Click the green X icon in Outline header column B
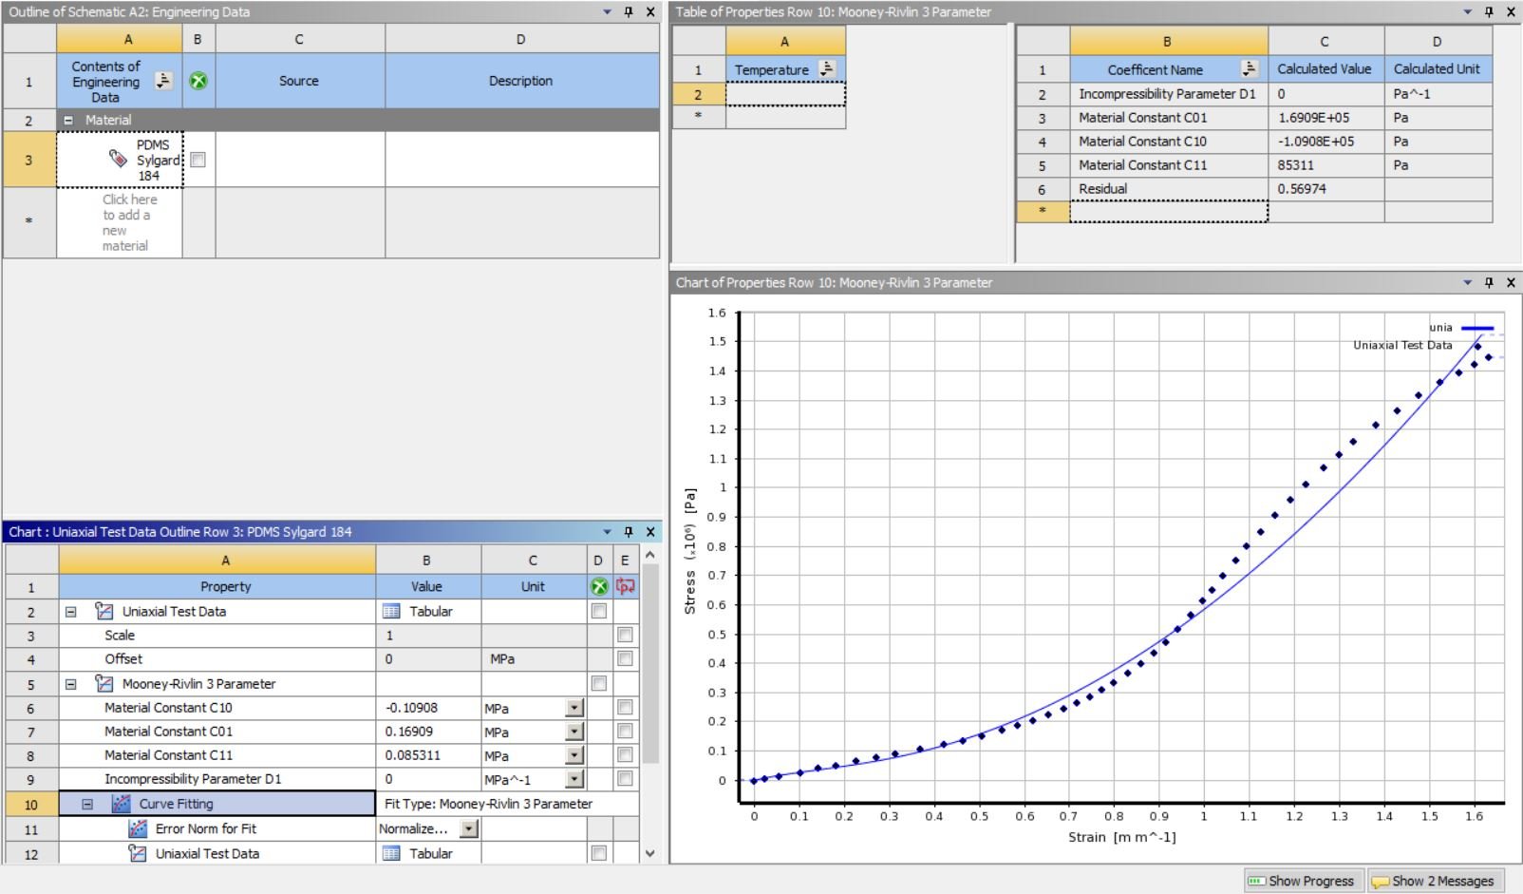This screenshot has height=894, width=1523. 198,81
